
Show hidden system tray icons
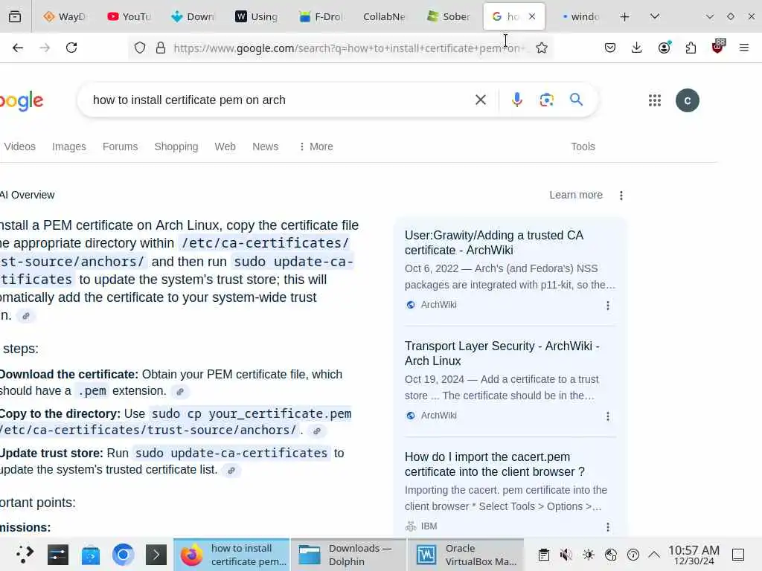[654, 555]
